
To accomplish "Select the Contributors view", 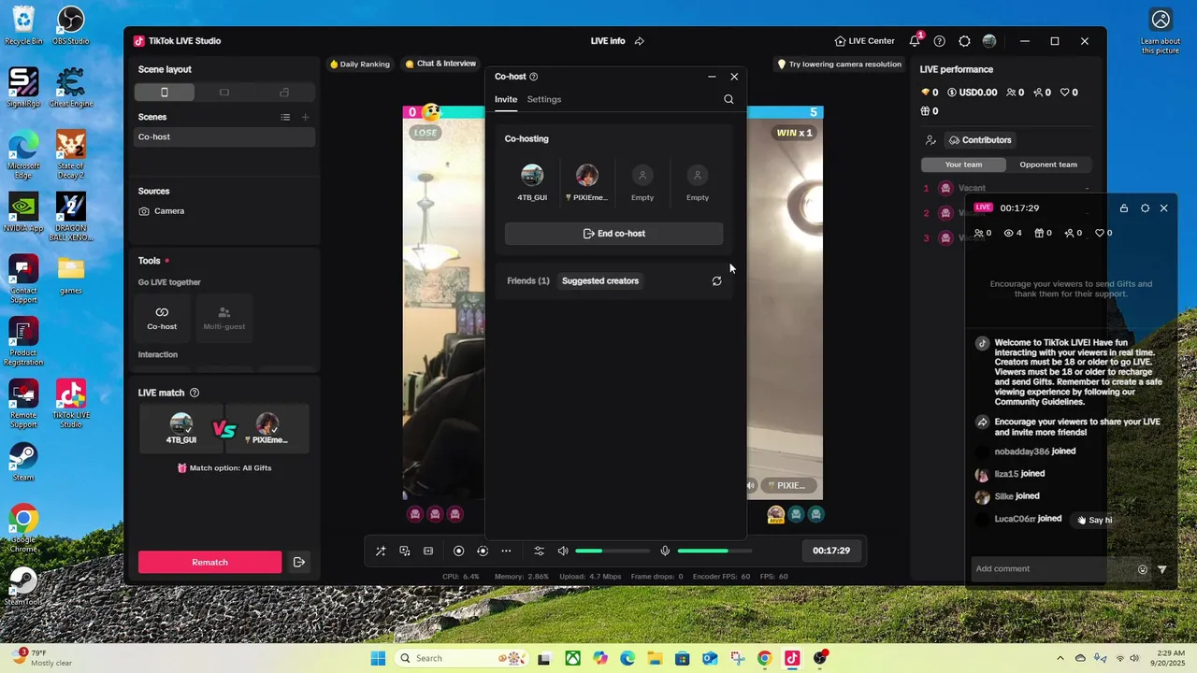I will [980, 140].
